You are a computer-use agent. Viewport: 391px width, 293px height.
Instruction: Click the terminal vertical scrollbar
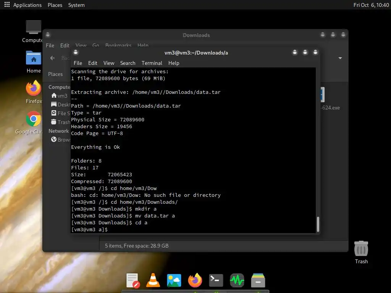click(318, 224)
